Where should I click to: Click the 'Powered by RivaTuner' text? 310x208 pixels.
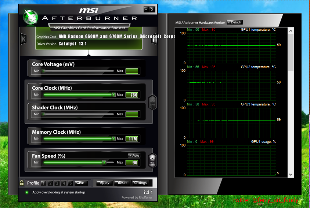tap(137, 197)
